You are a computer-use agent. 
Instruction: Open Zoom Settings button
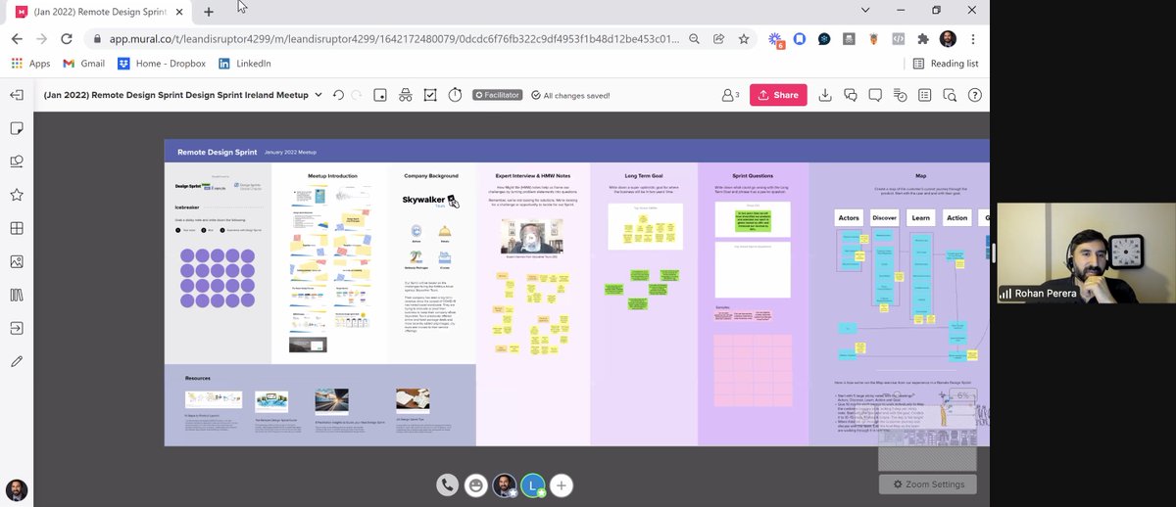click(x=927, y=484)
